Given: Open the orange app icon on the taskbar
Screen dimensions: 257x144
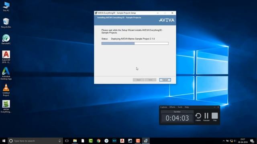Looking at the screenshot, I should point(138,141).
